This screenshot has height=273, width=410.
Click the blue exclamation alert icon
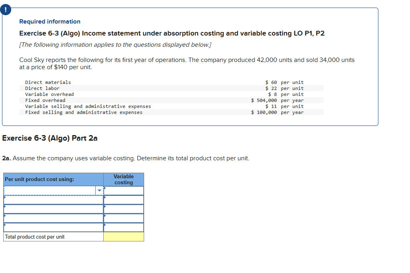(5, 9)
